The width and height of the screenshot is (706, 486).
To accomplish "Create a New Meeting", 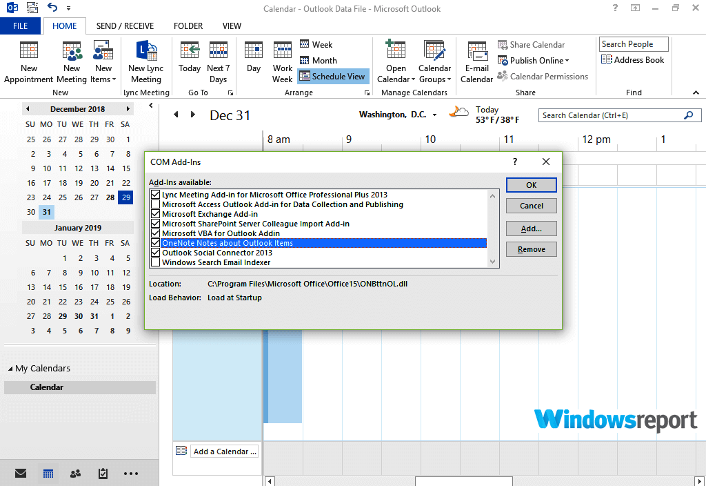I will [72, 62].
